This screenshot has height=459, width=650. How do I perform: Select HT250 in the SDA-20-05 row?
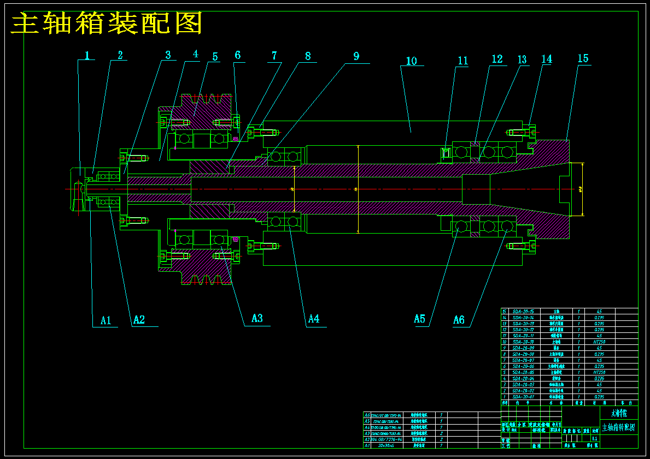coord(599,373)
